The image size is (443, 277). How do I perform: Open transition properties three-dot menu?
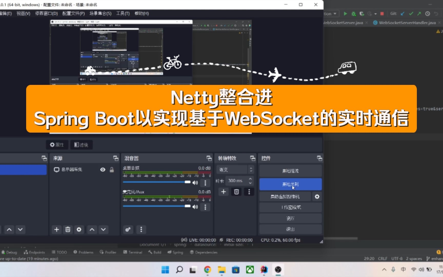pos(249,192)
